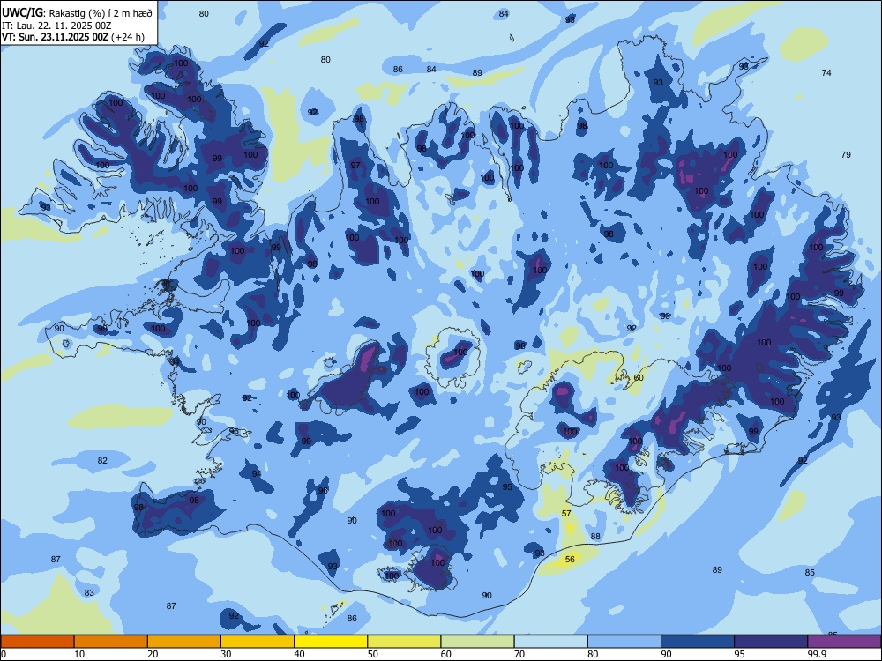Viewport: 882px width, 661px height.
Task: Click the 90–95 medium blue legend swatch
Action: tap(698, 642)
